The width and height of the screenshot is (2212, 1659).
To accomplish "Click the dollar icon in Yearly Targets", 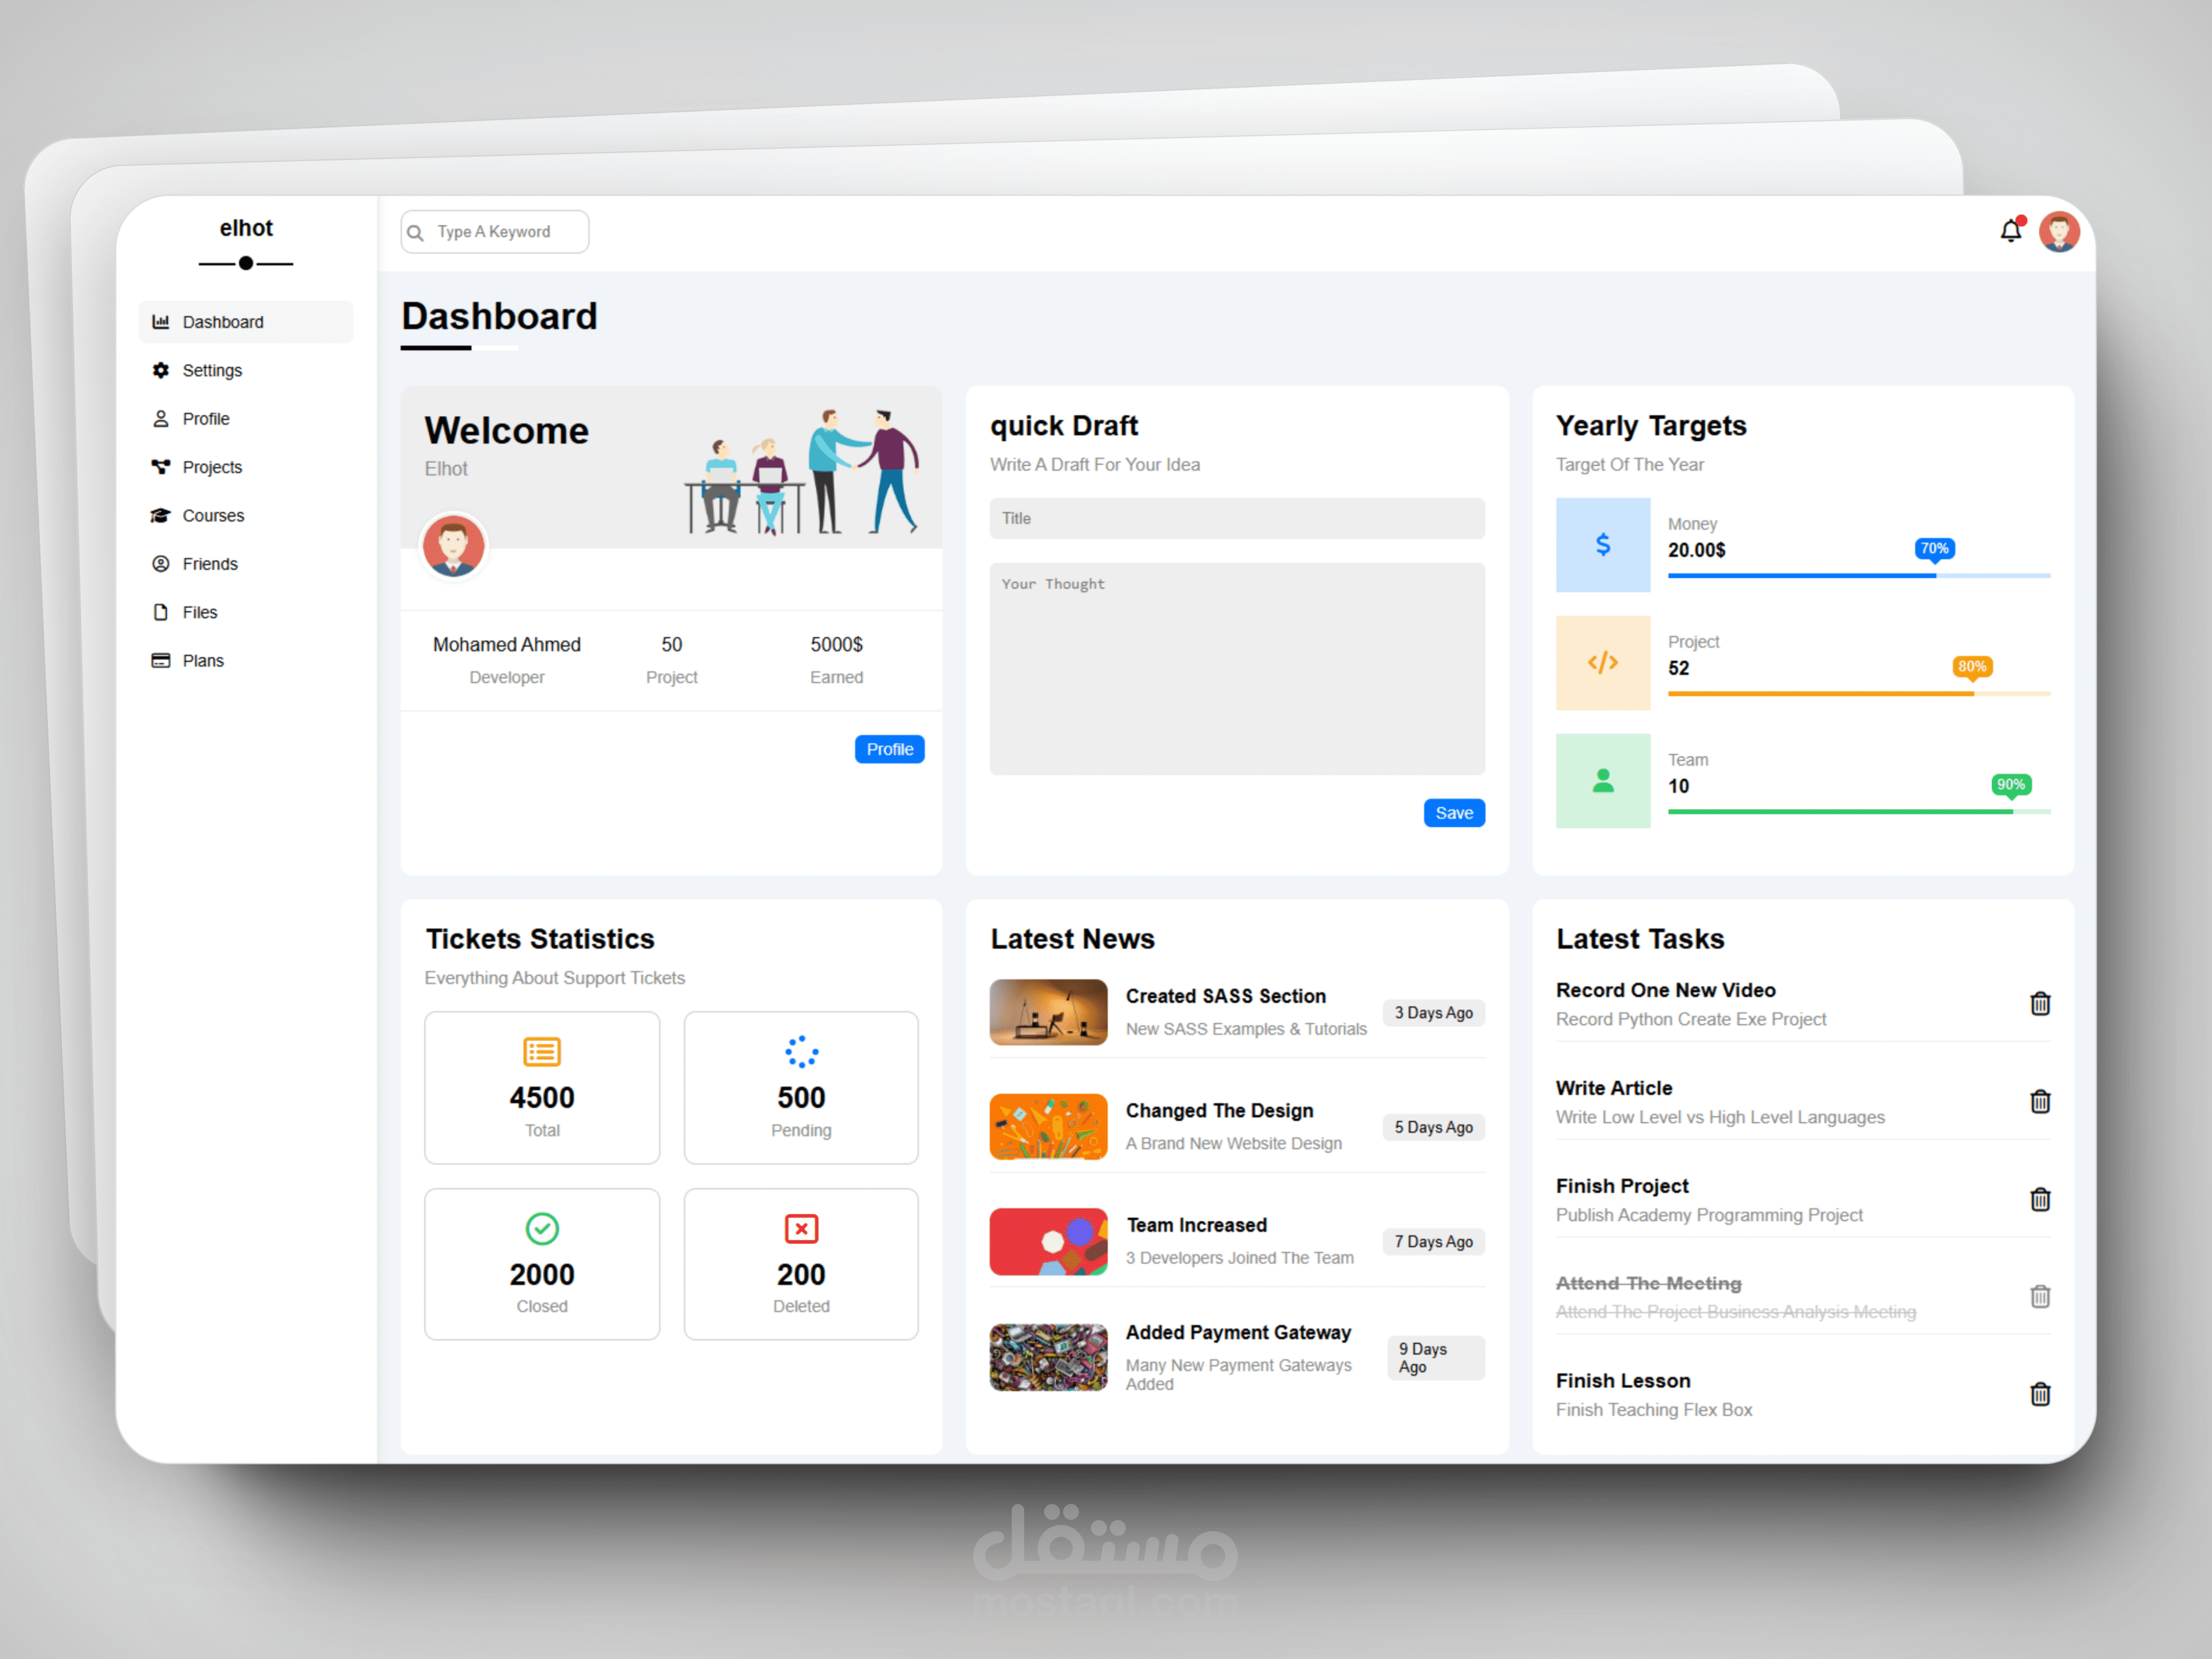I will [x=1602, y=545].
